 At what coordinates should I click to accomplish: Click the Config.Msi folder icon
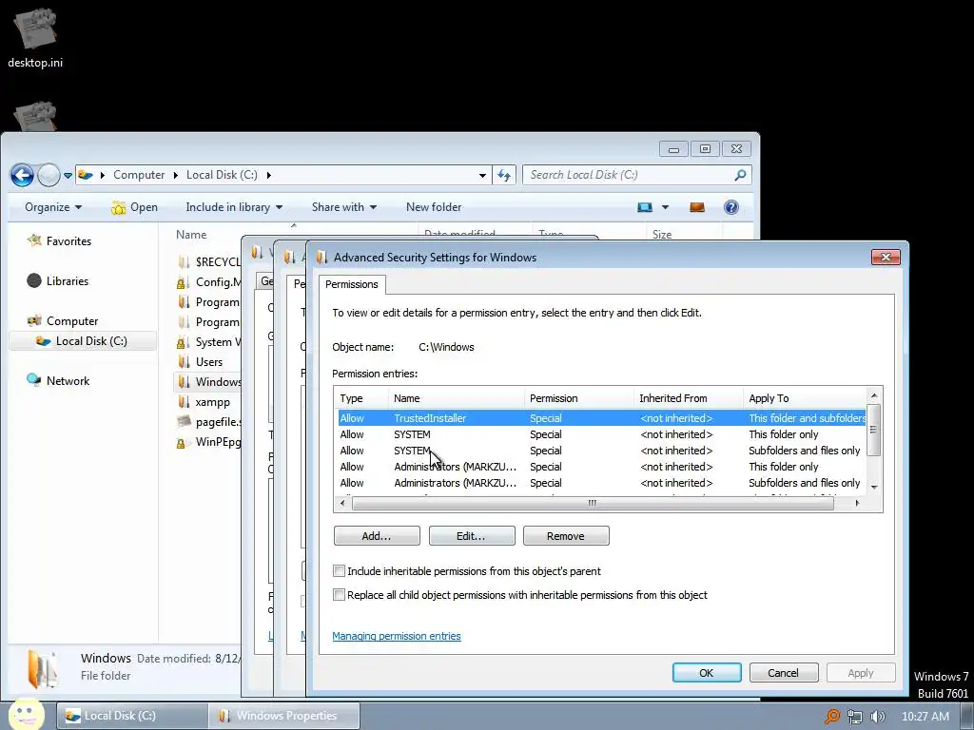183,282
